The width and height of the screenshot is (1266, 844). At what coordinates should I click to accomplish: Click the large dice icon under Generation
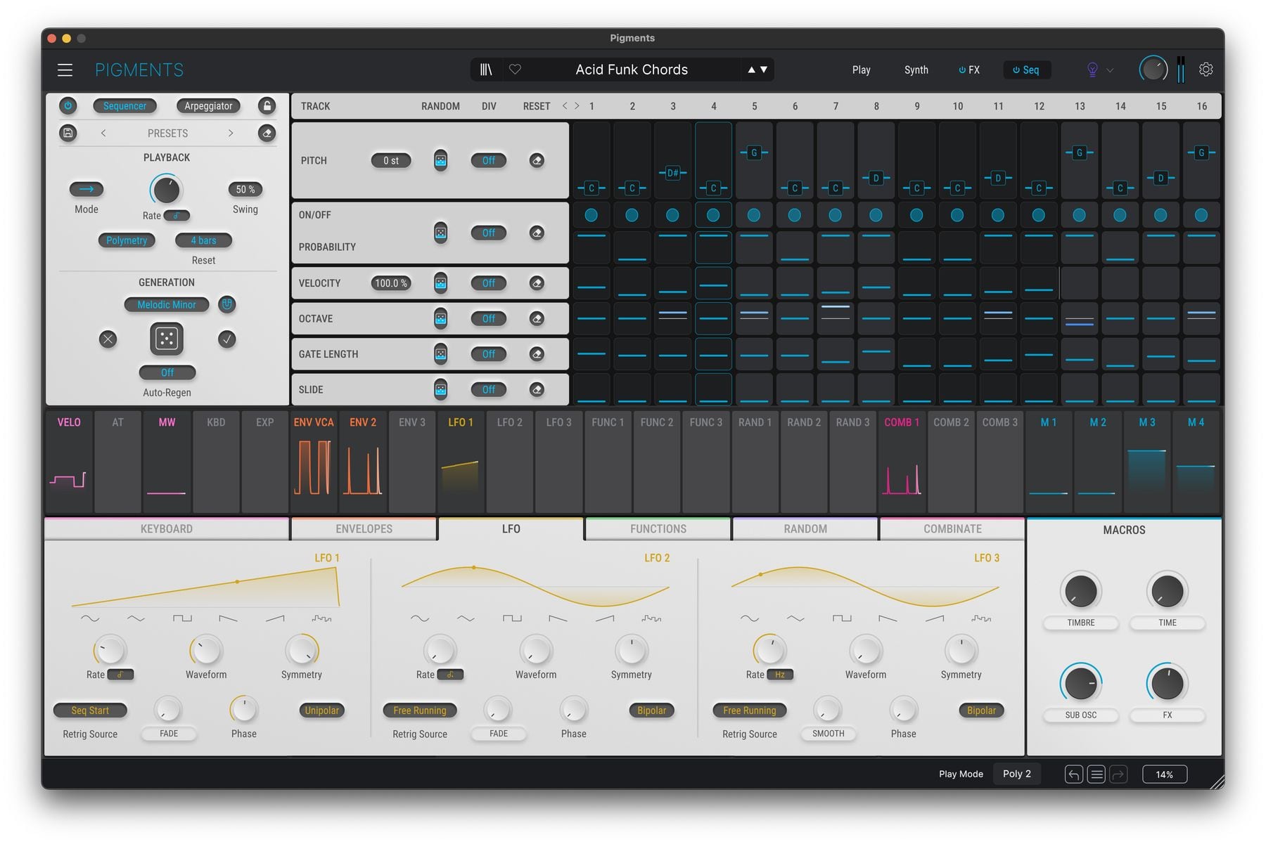point(166,339)
